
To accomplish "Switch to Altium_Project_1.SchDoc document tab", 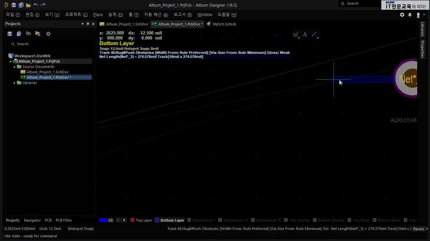I will point(124,24).
